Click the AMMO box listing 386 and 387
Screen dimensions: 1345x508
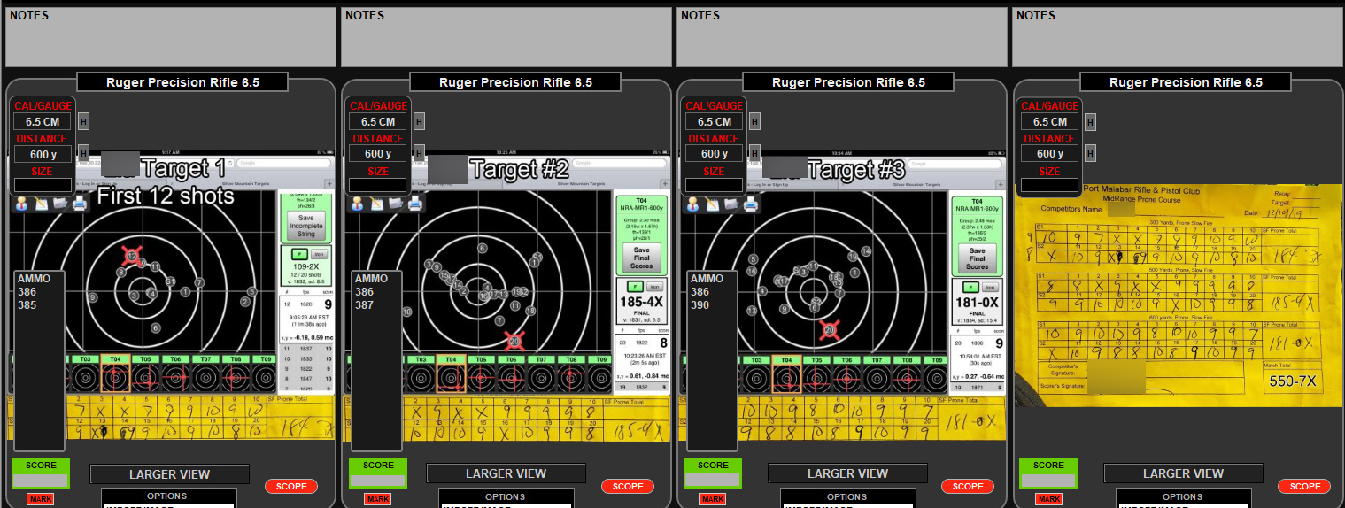(376, 361)
